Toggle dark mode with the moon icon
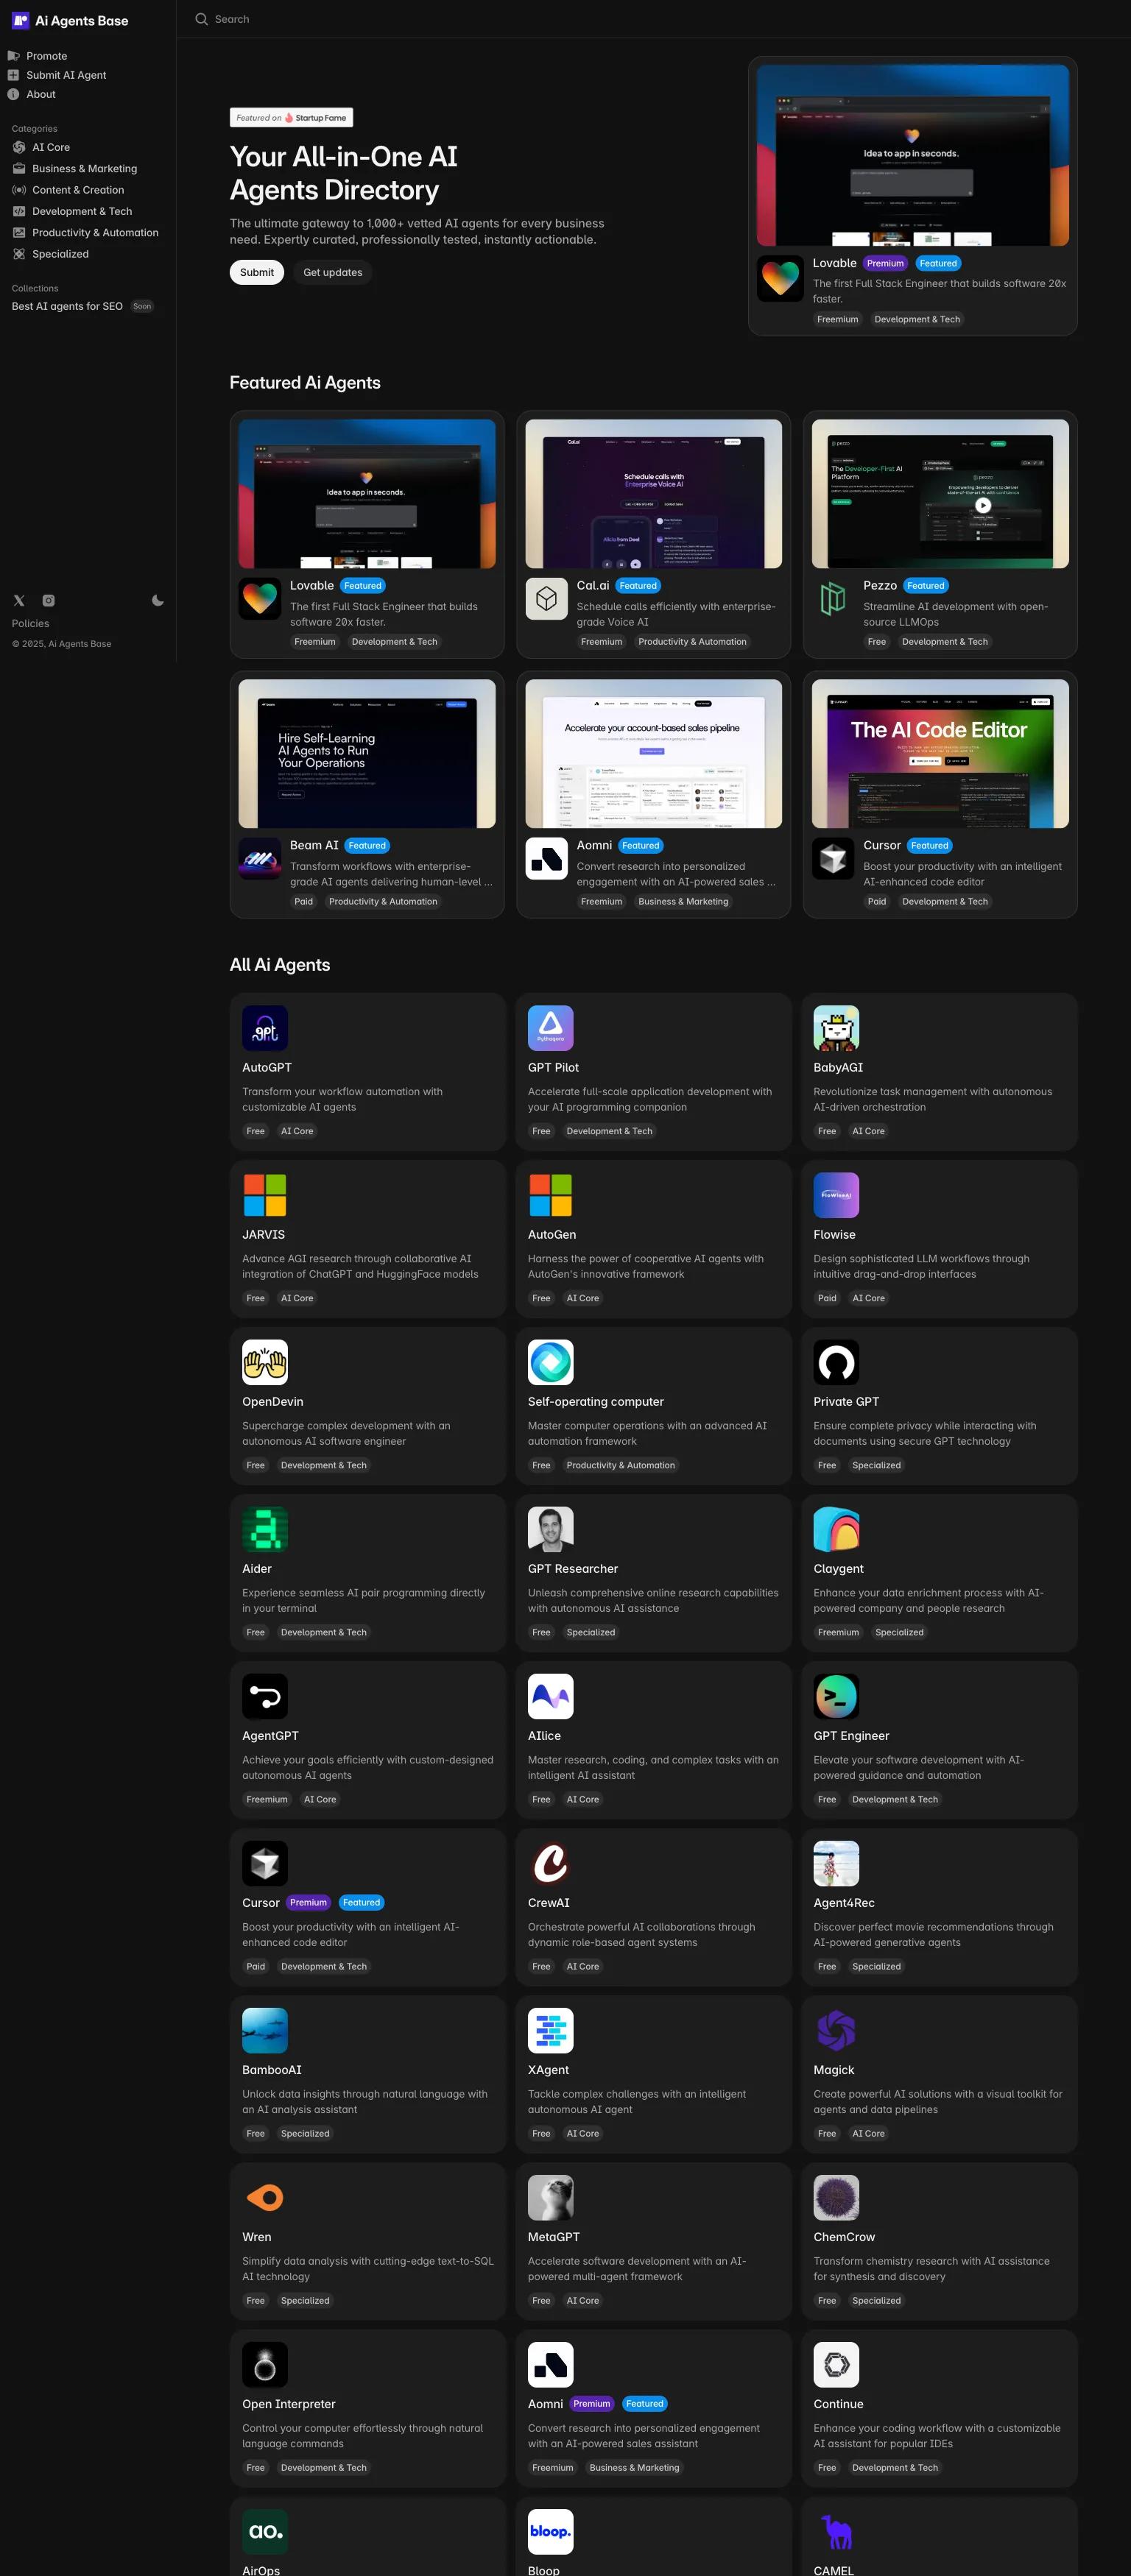The width and height of the screenshot is (1131, 2576). tap(157, 600)
